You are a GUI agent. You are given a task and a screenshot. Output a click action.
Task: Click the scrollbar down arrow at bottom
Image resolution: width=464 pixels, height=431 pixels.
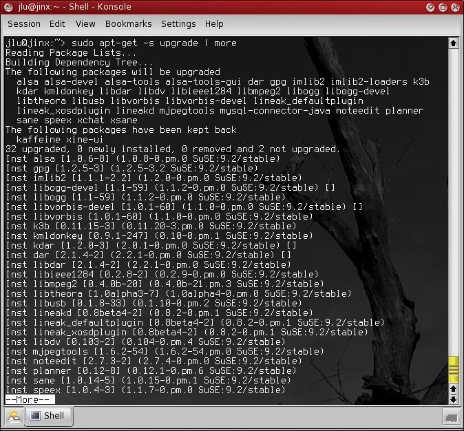453,399
